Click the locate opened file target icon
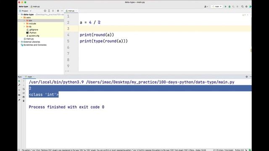This screenshot has height=151, width=269. point(45,11)
